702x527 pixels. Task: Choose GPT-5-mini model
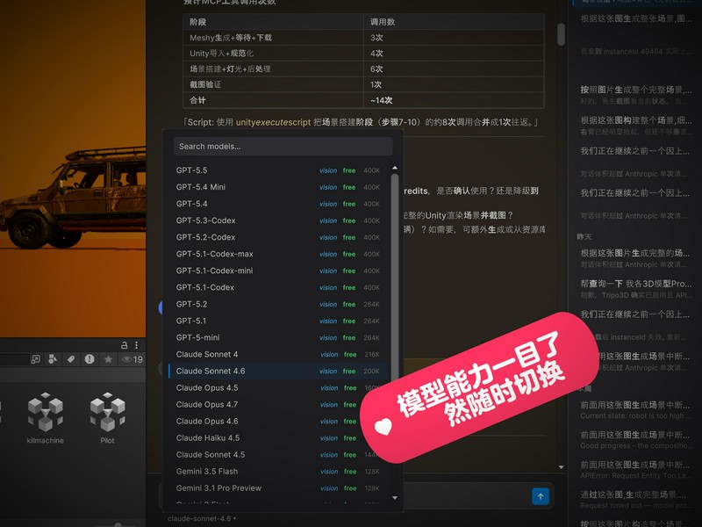(x=277, y=337)
